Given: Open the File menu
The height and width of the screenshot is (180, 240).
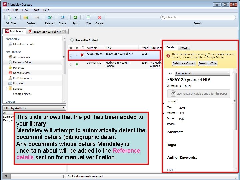Looking at the screenshot, I should coord(7,10).
